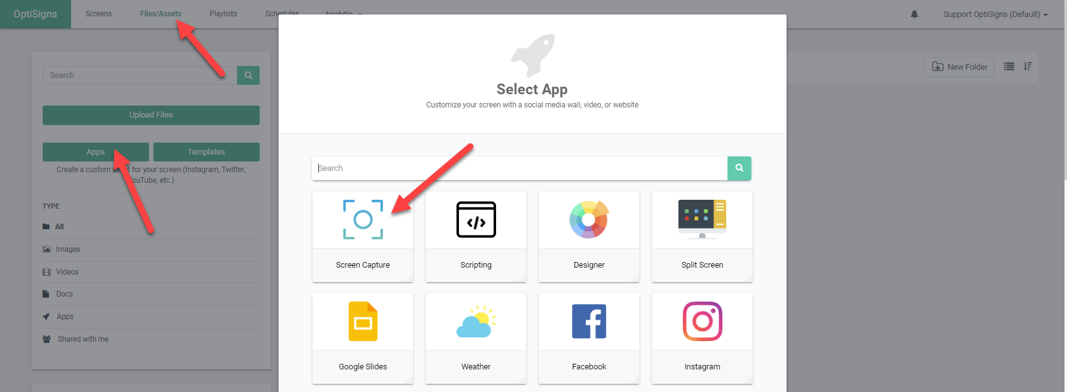Click the New Folder button
Image resolution: width=1067 pixels, height=392 pixels.
[x=959, y=67]
